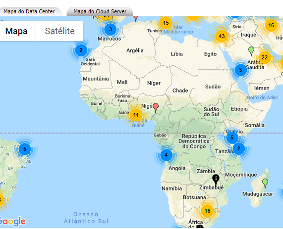Screen dimensions: 283x229
Task: Click blue cluster 2 near Sara Ocidental
Action: coord(81,50)
